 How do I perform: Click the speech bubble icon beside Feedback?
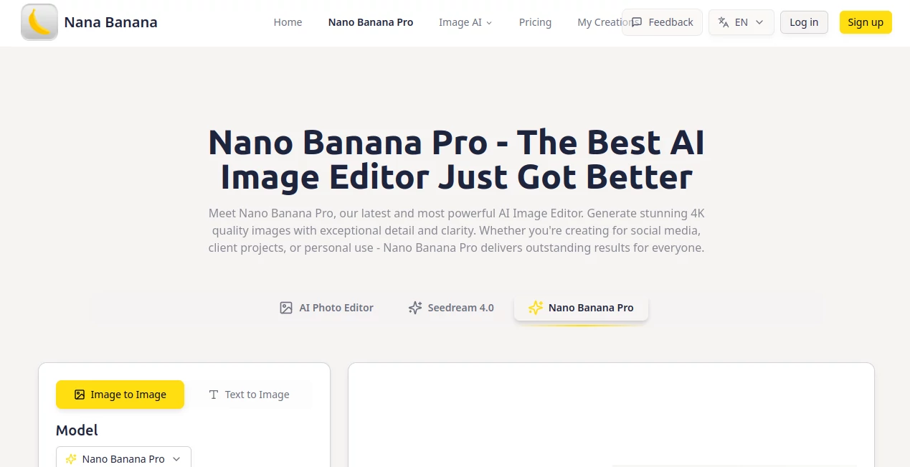click(x=638, y=22)
